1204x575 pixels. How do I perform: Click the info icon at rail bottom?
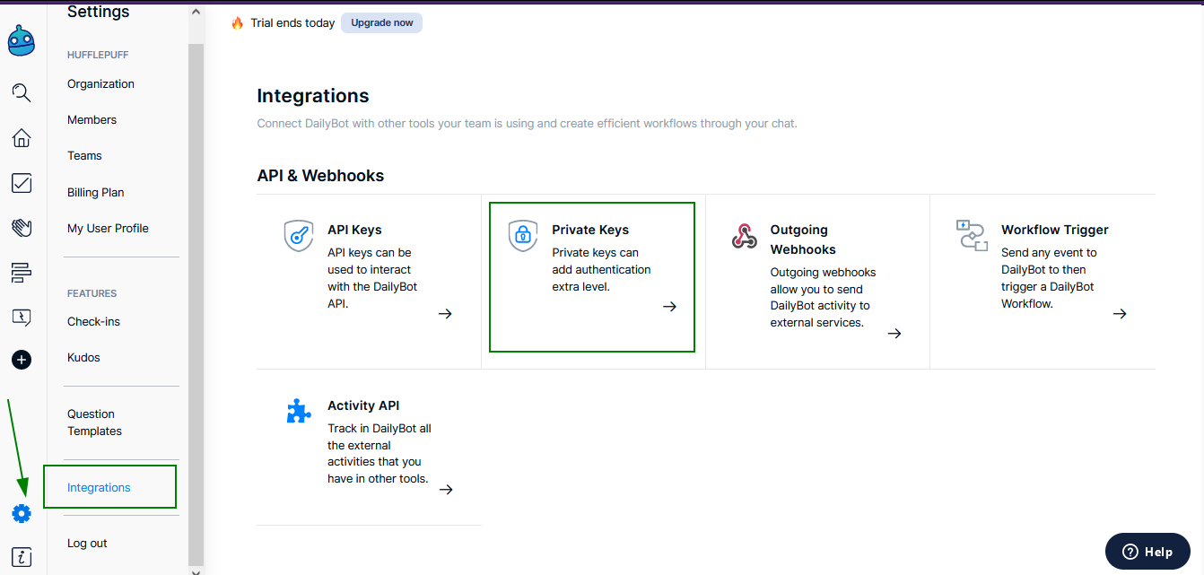coord(22,557)
